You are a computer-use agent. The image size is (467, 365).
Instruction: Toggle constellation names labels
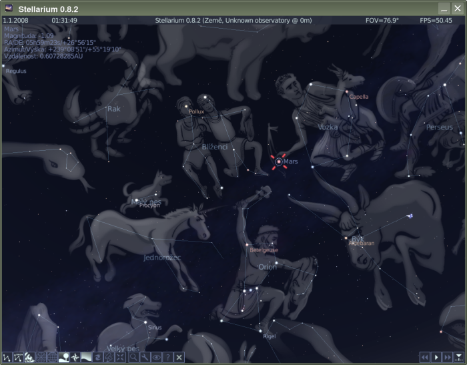18,357
